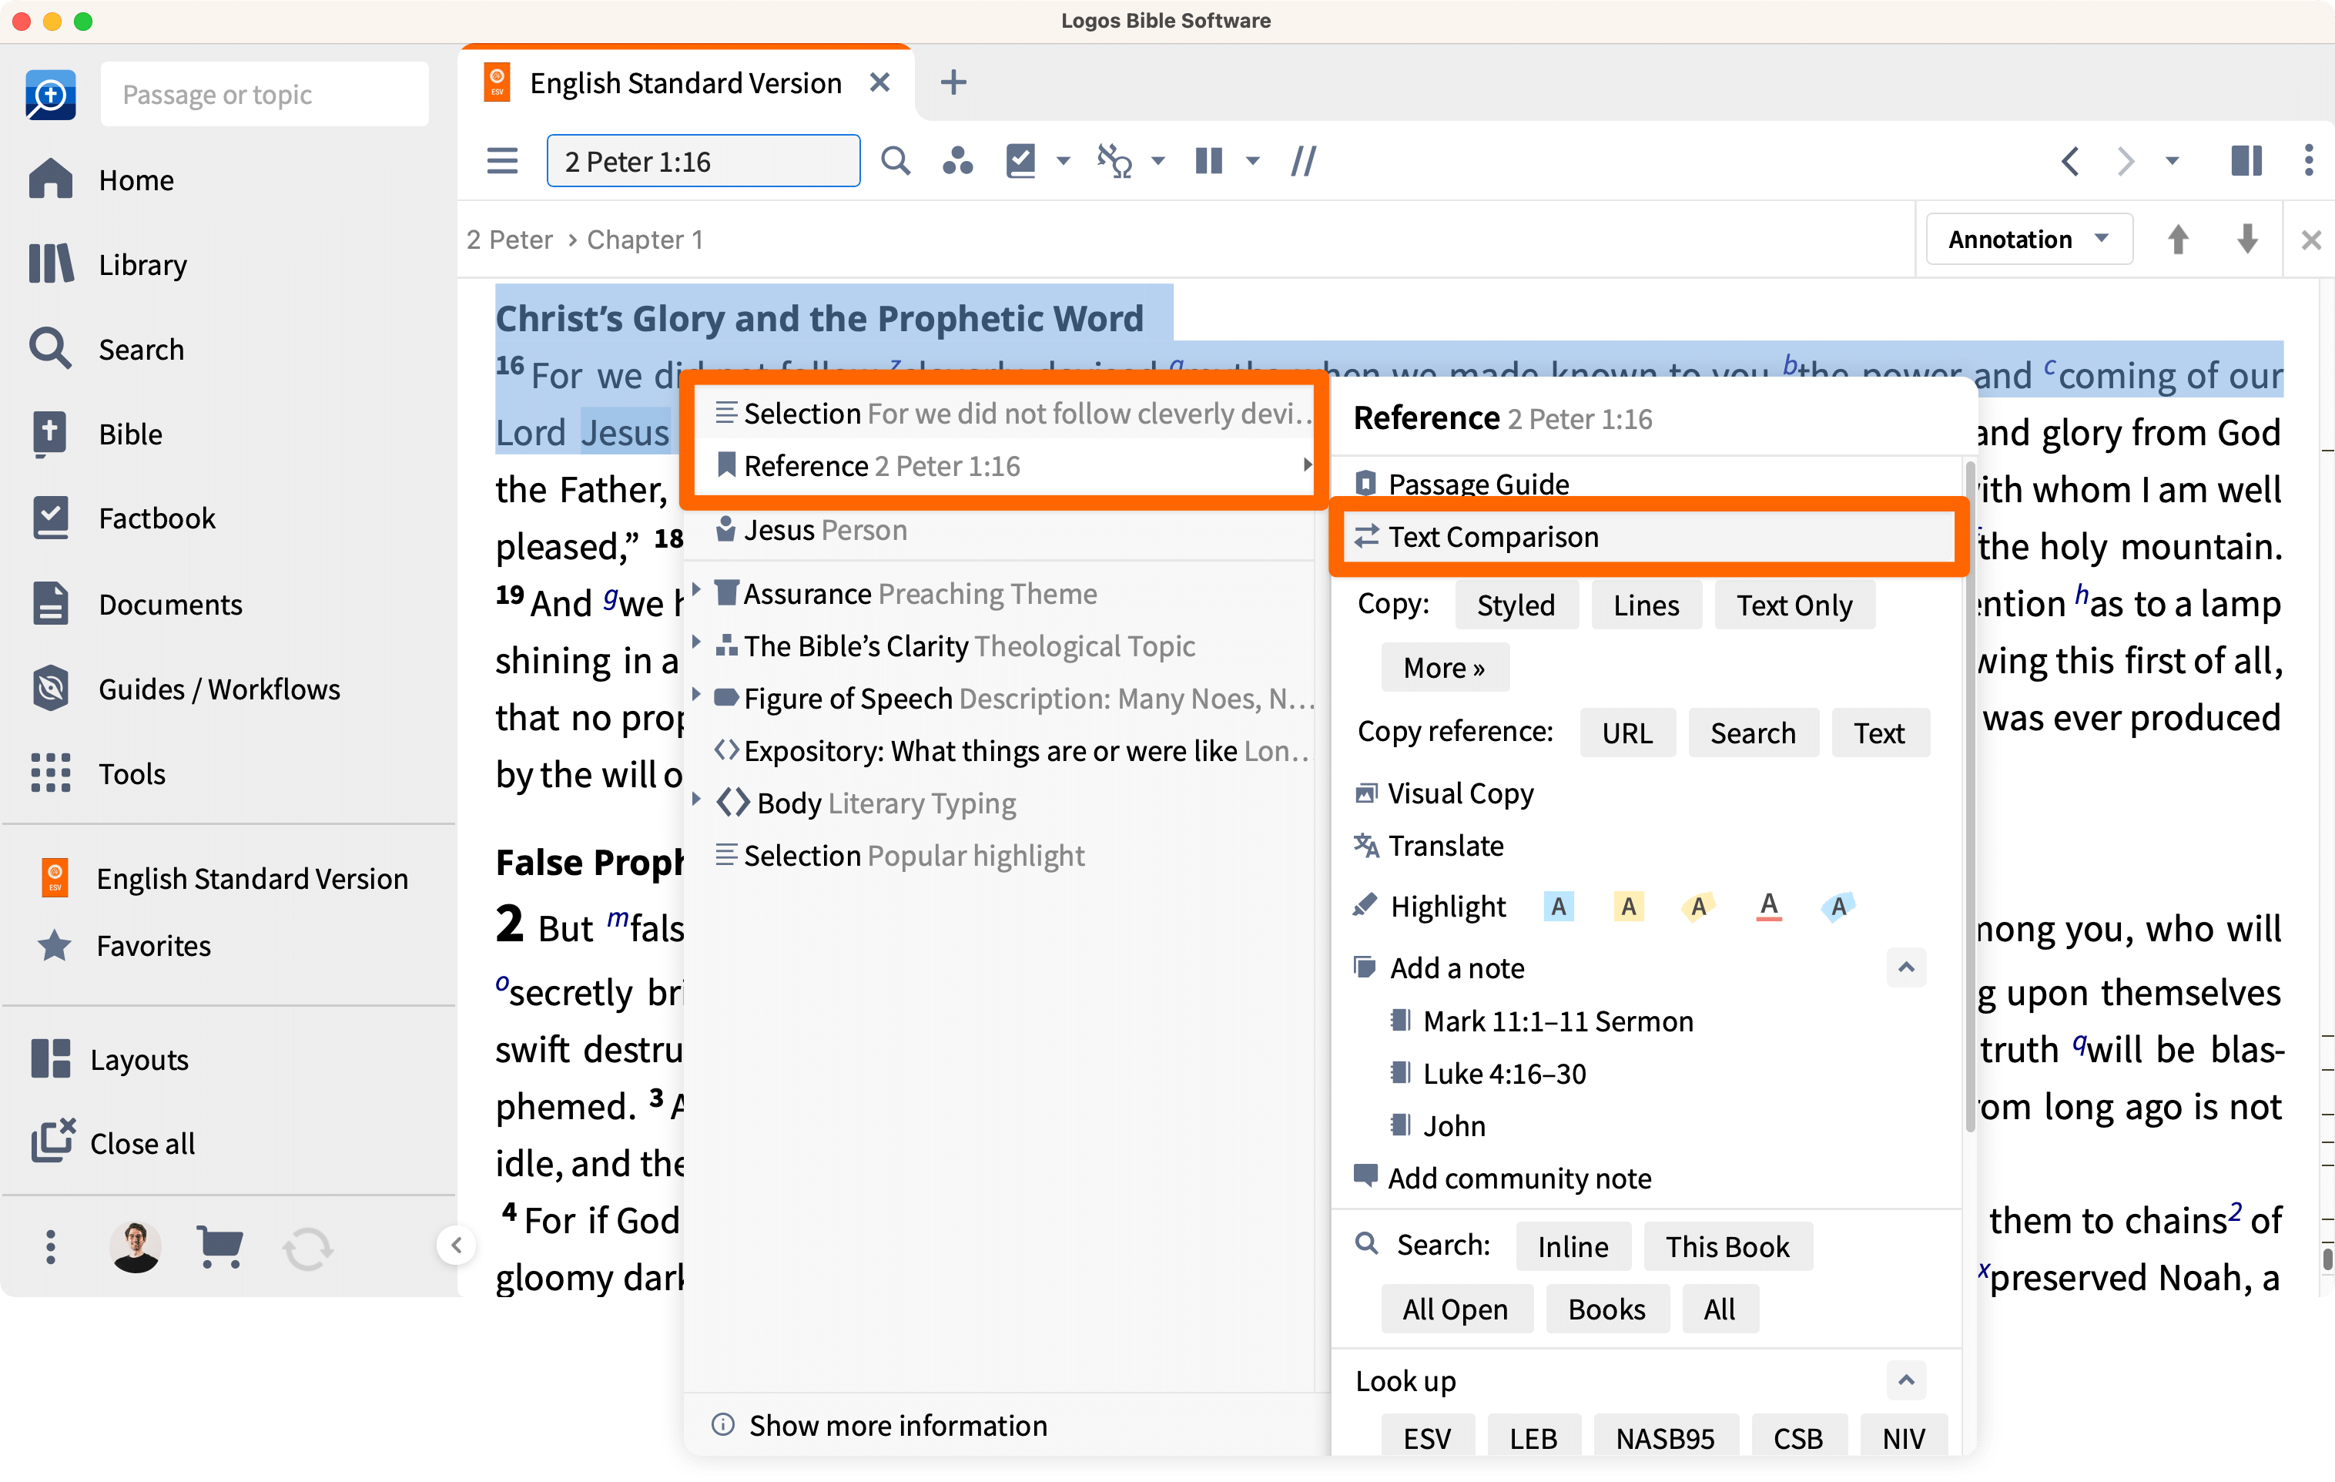Open the Home section in the sidebar
The height and width of the screenshot is (1482, 2335).
coord(102,179)
